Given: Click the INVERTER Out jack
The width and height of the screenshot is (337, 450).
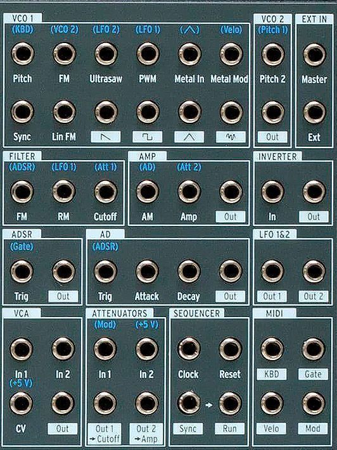Looking at the screenshot, I should click(314, 191).
